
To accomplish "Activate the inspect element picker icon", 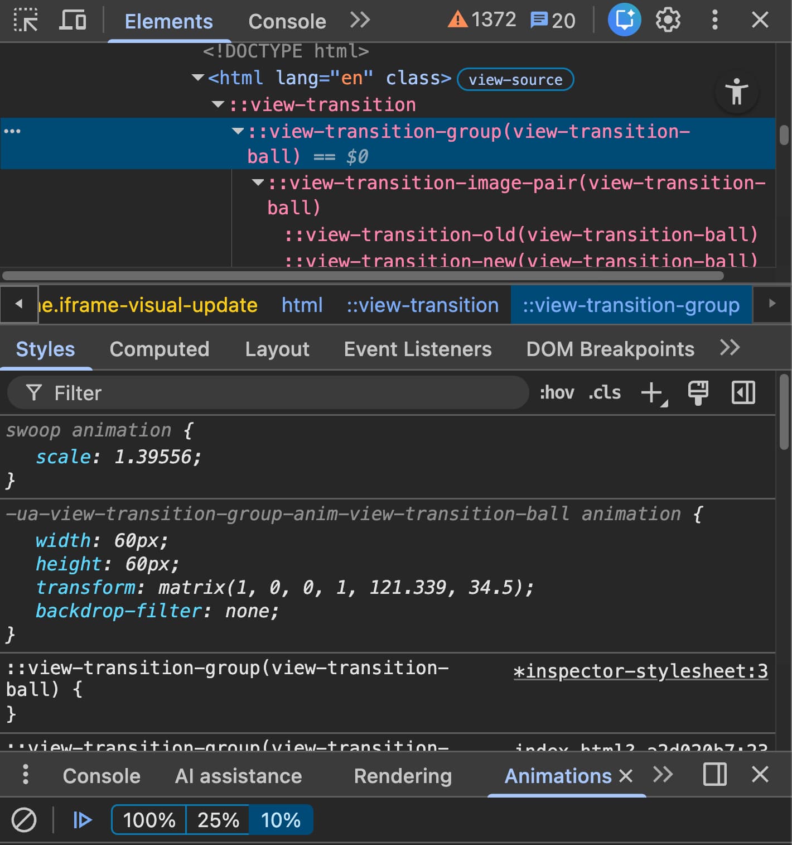I will (26, 21).
